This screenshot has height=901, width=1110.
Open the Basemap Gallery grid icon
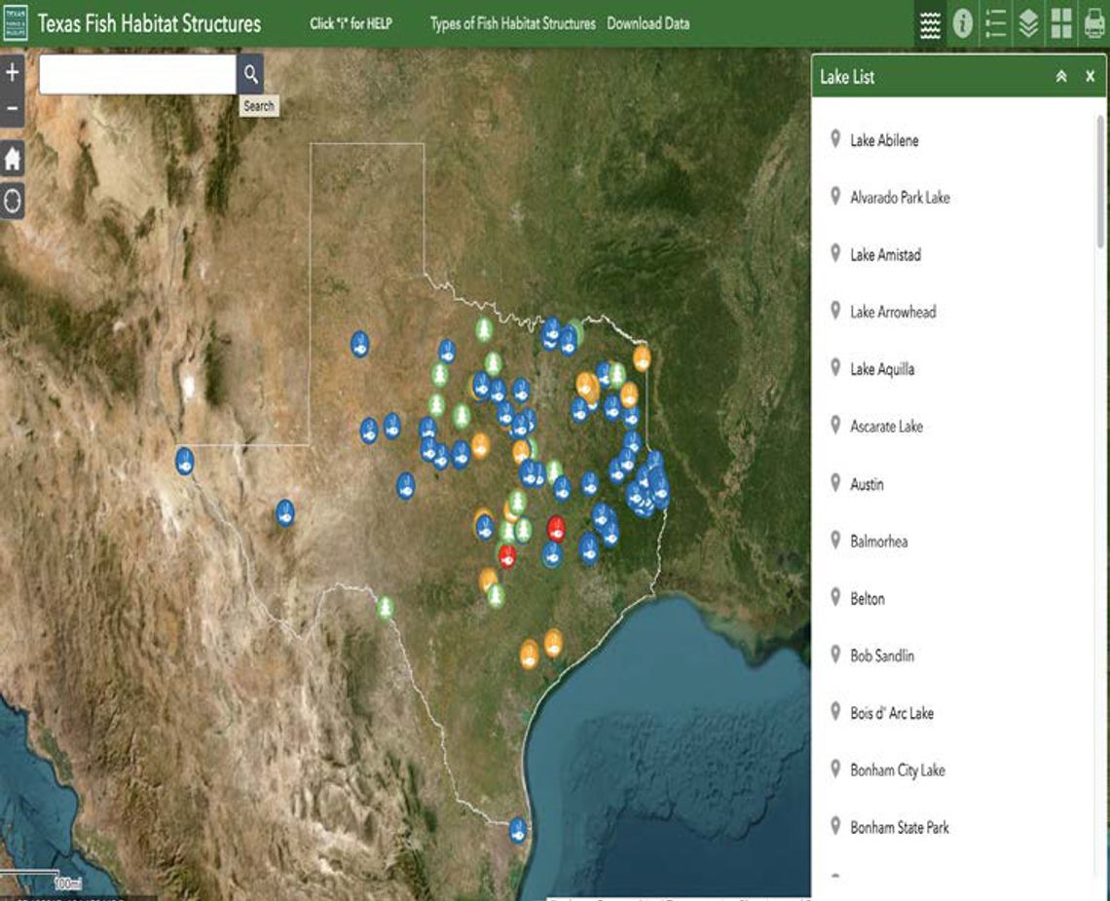[1061, 24]
